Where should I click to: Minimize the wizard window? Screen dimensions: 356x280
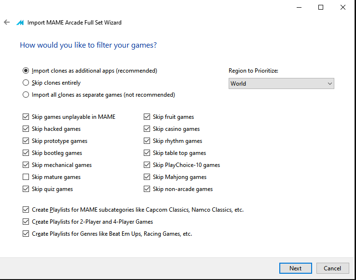tap(299, 8)
